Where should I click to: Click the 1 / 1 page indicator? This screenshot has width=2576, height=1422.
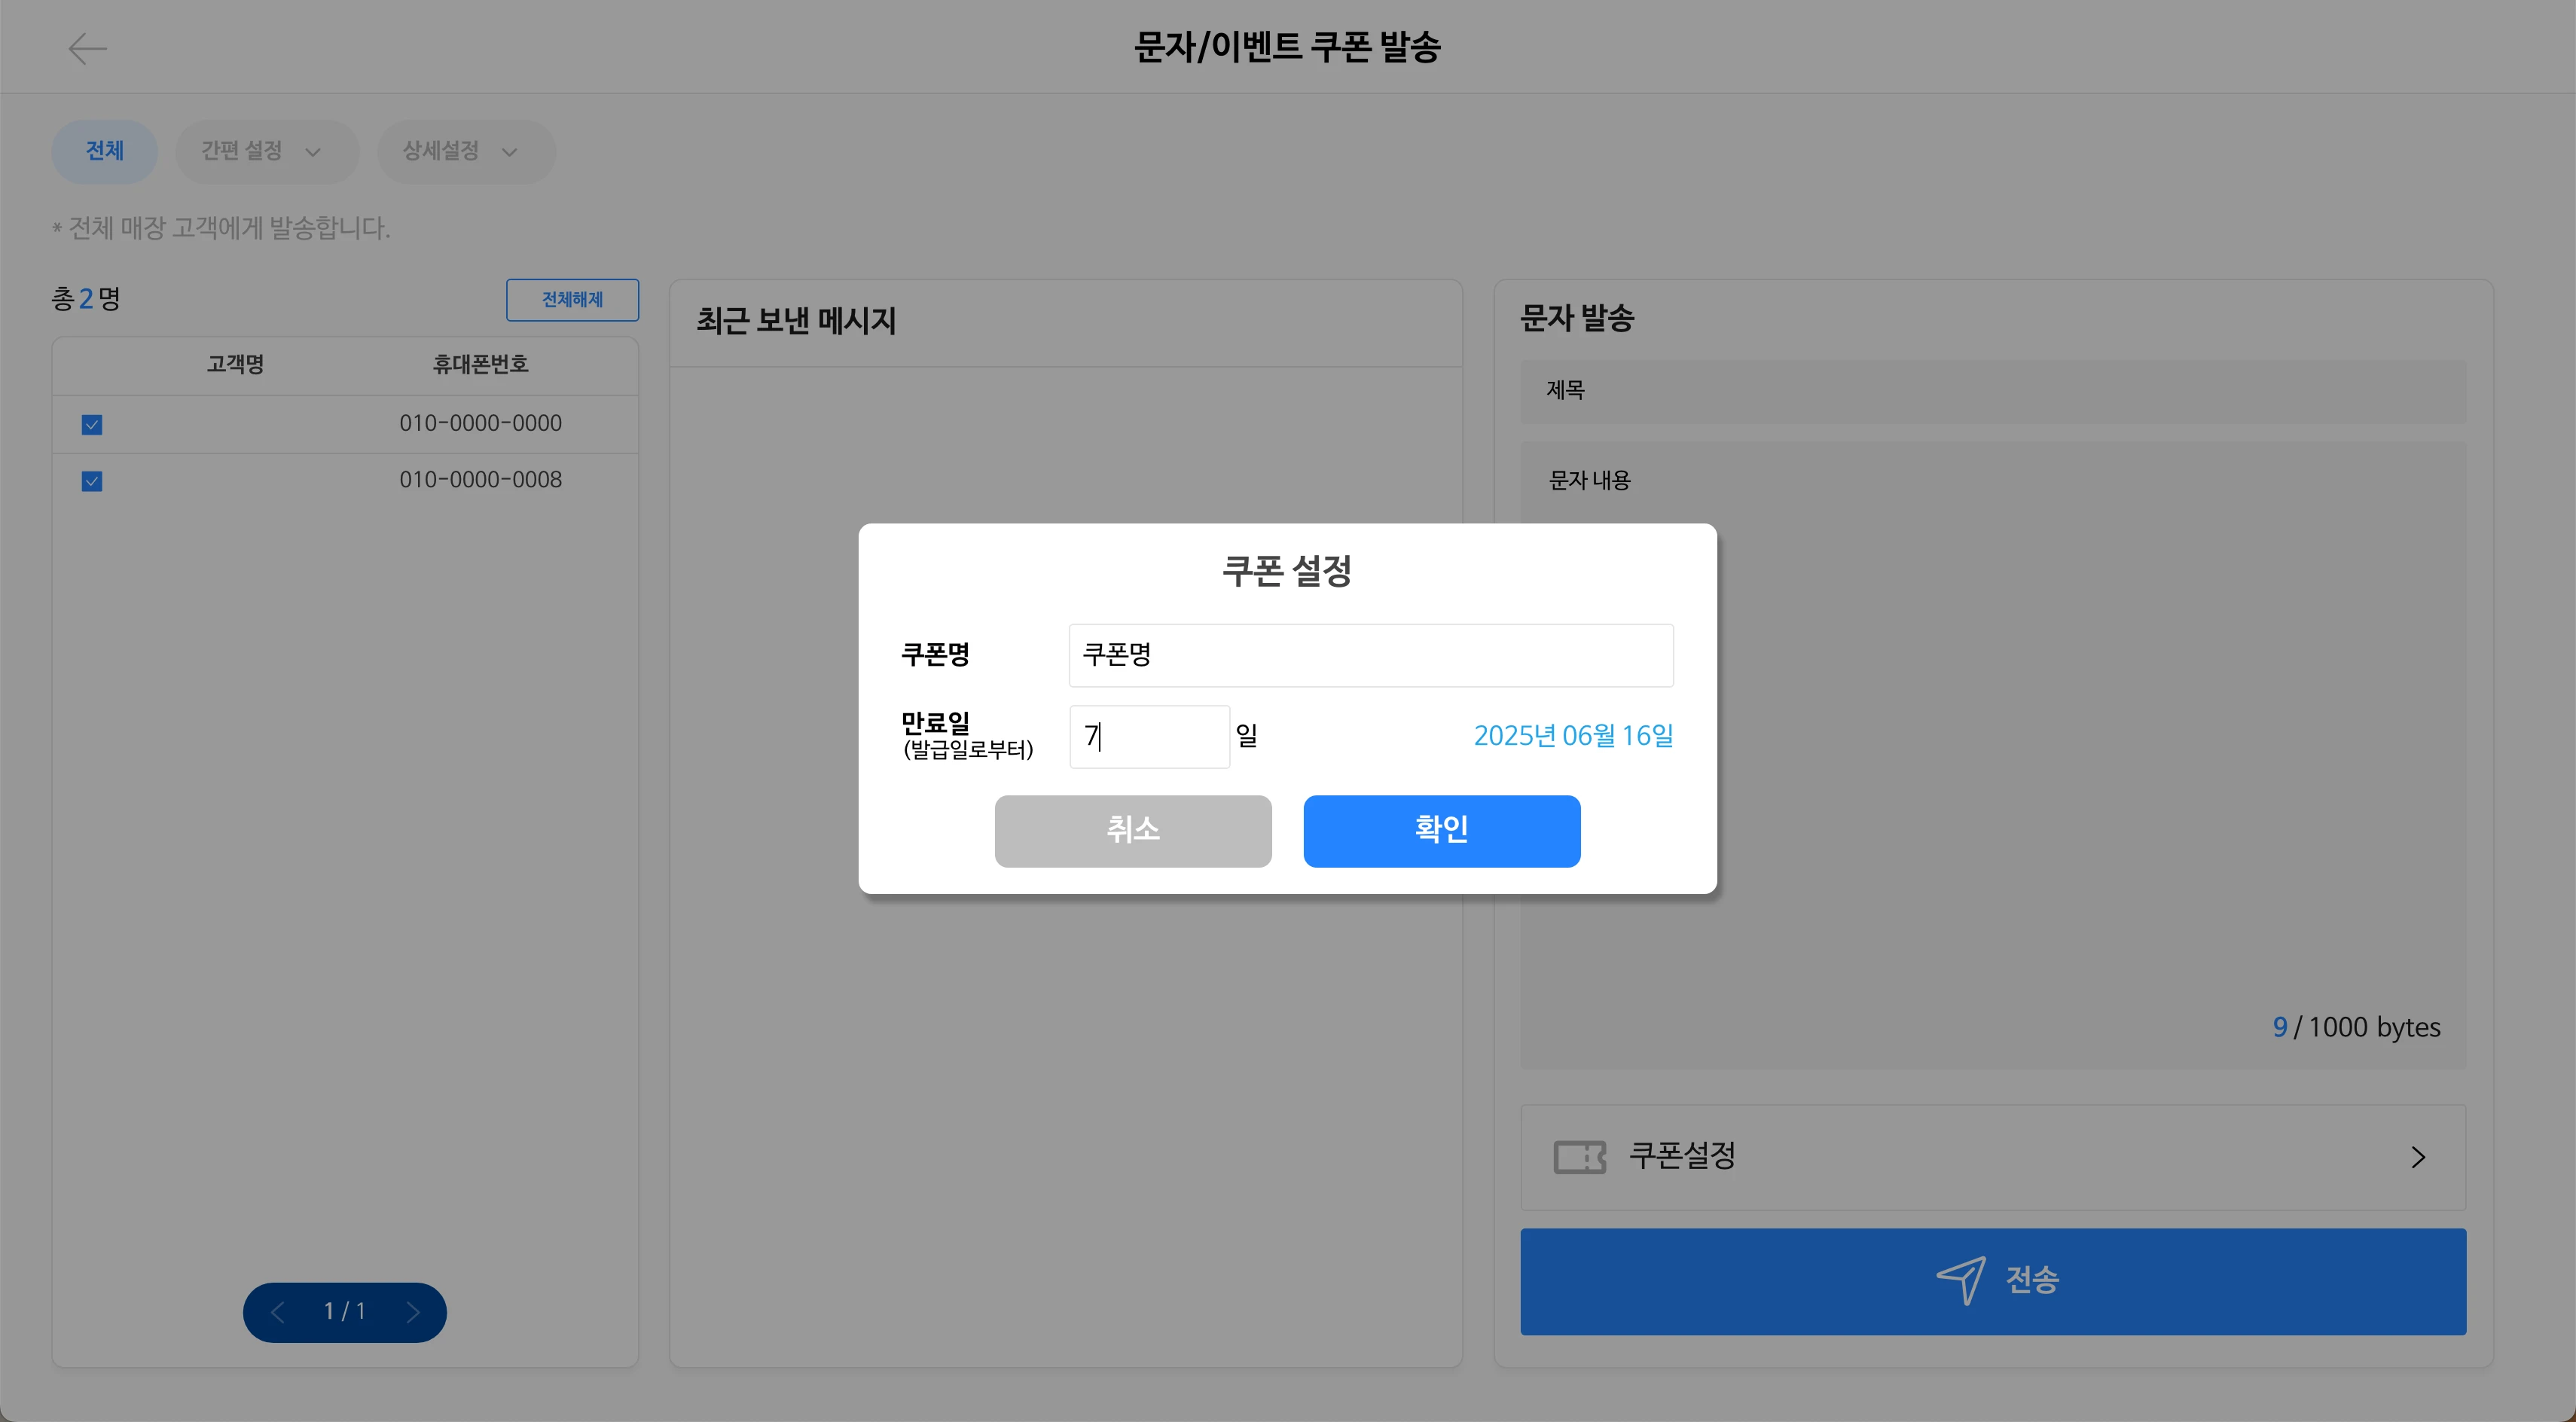[344, 1311]
